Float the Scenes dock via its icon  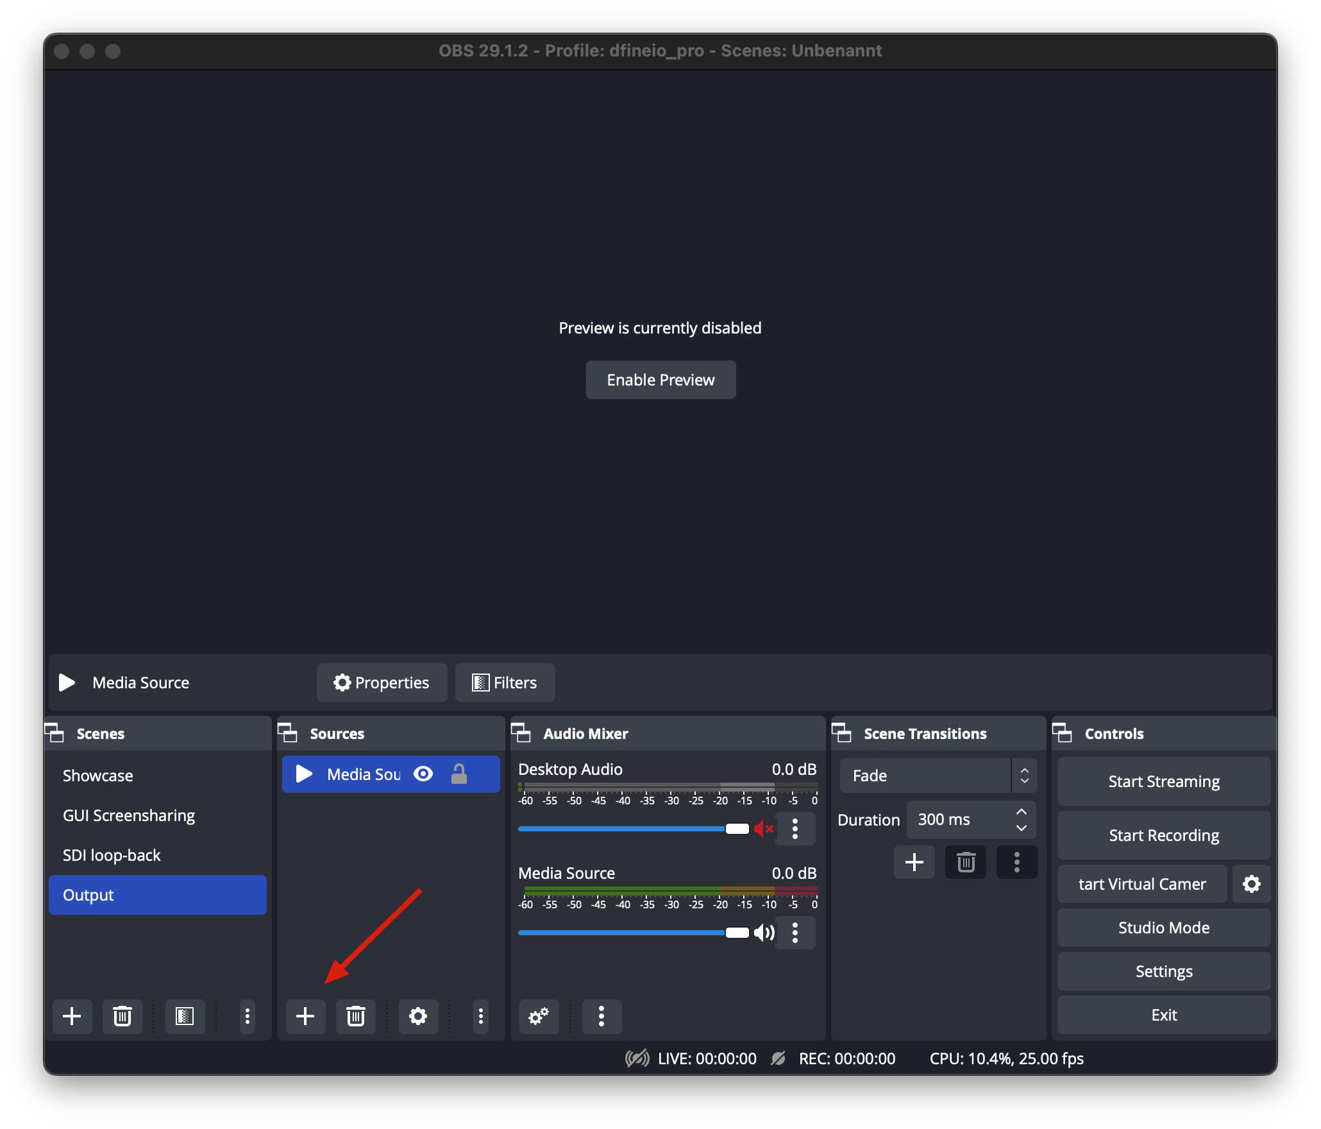pos(55,733)
